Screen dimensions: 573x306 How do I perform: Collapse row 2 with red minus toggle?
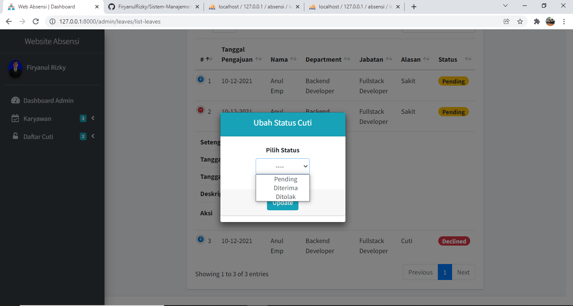[x=200, y=110]
